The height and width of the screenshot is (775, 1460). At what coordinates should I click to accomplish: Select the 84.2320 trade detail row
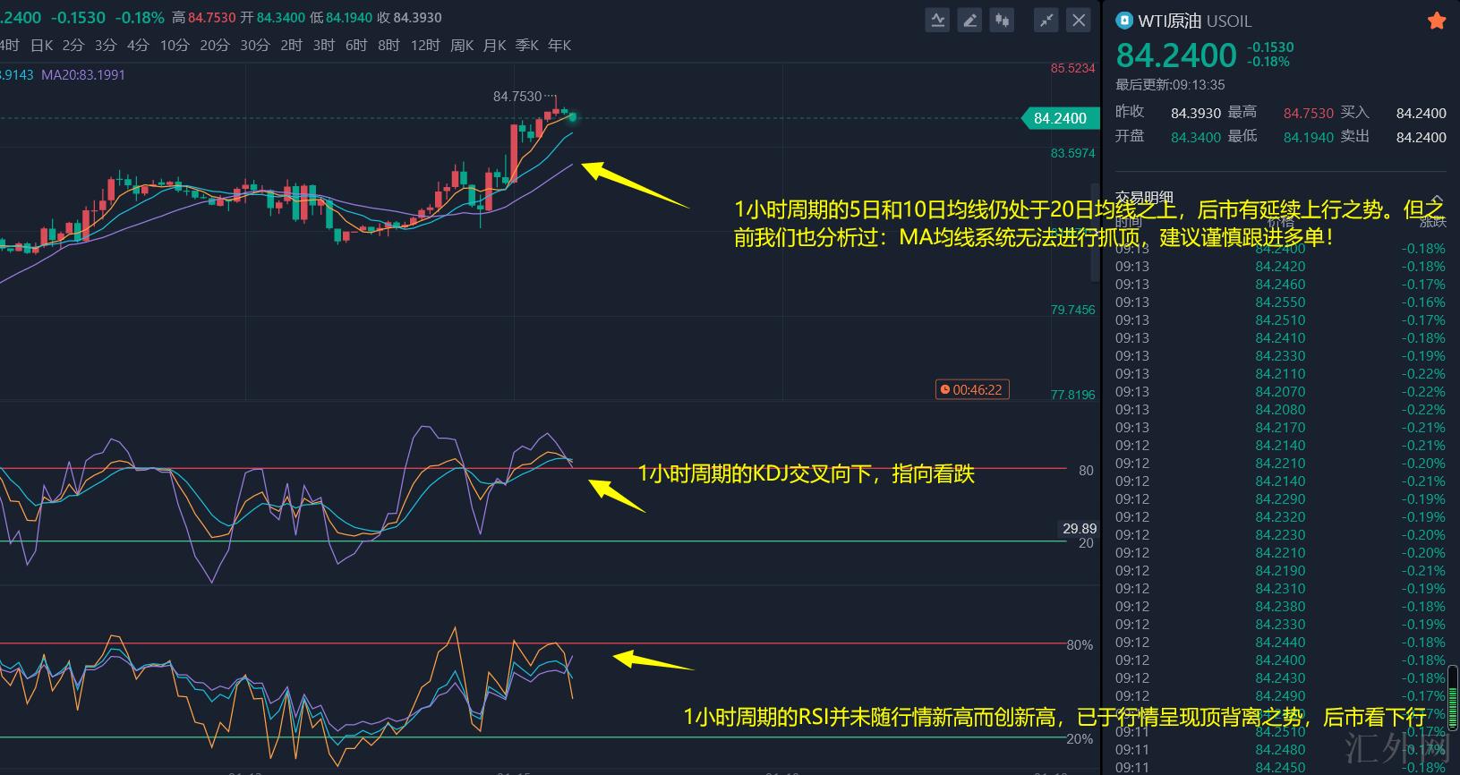pyautogui.click(x=1280, y=517)
